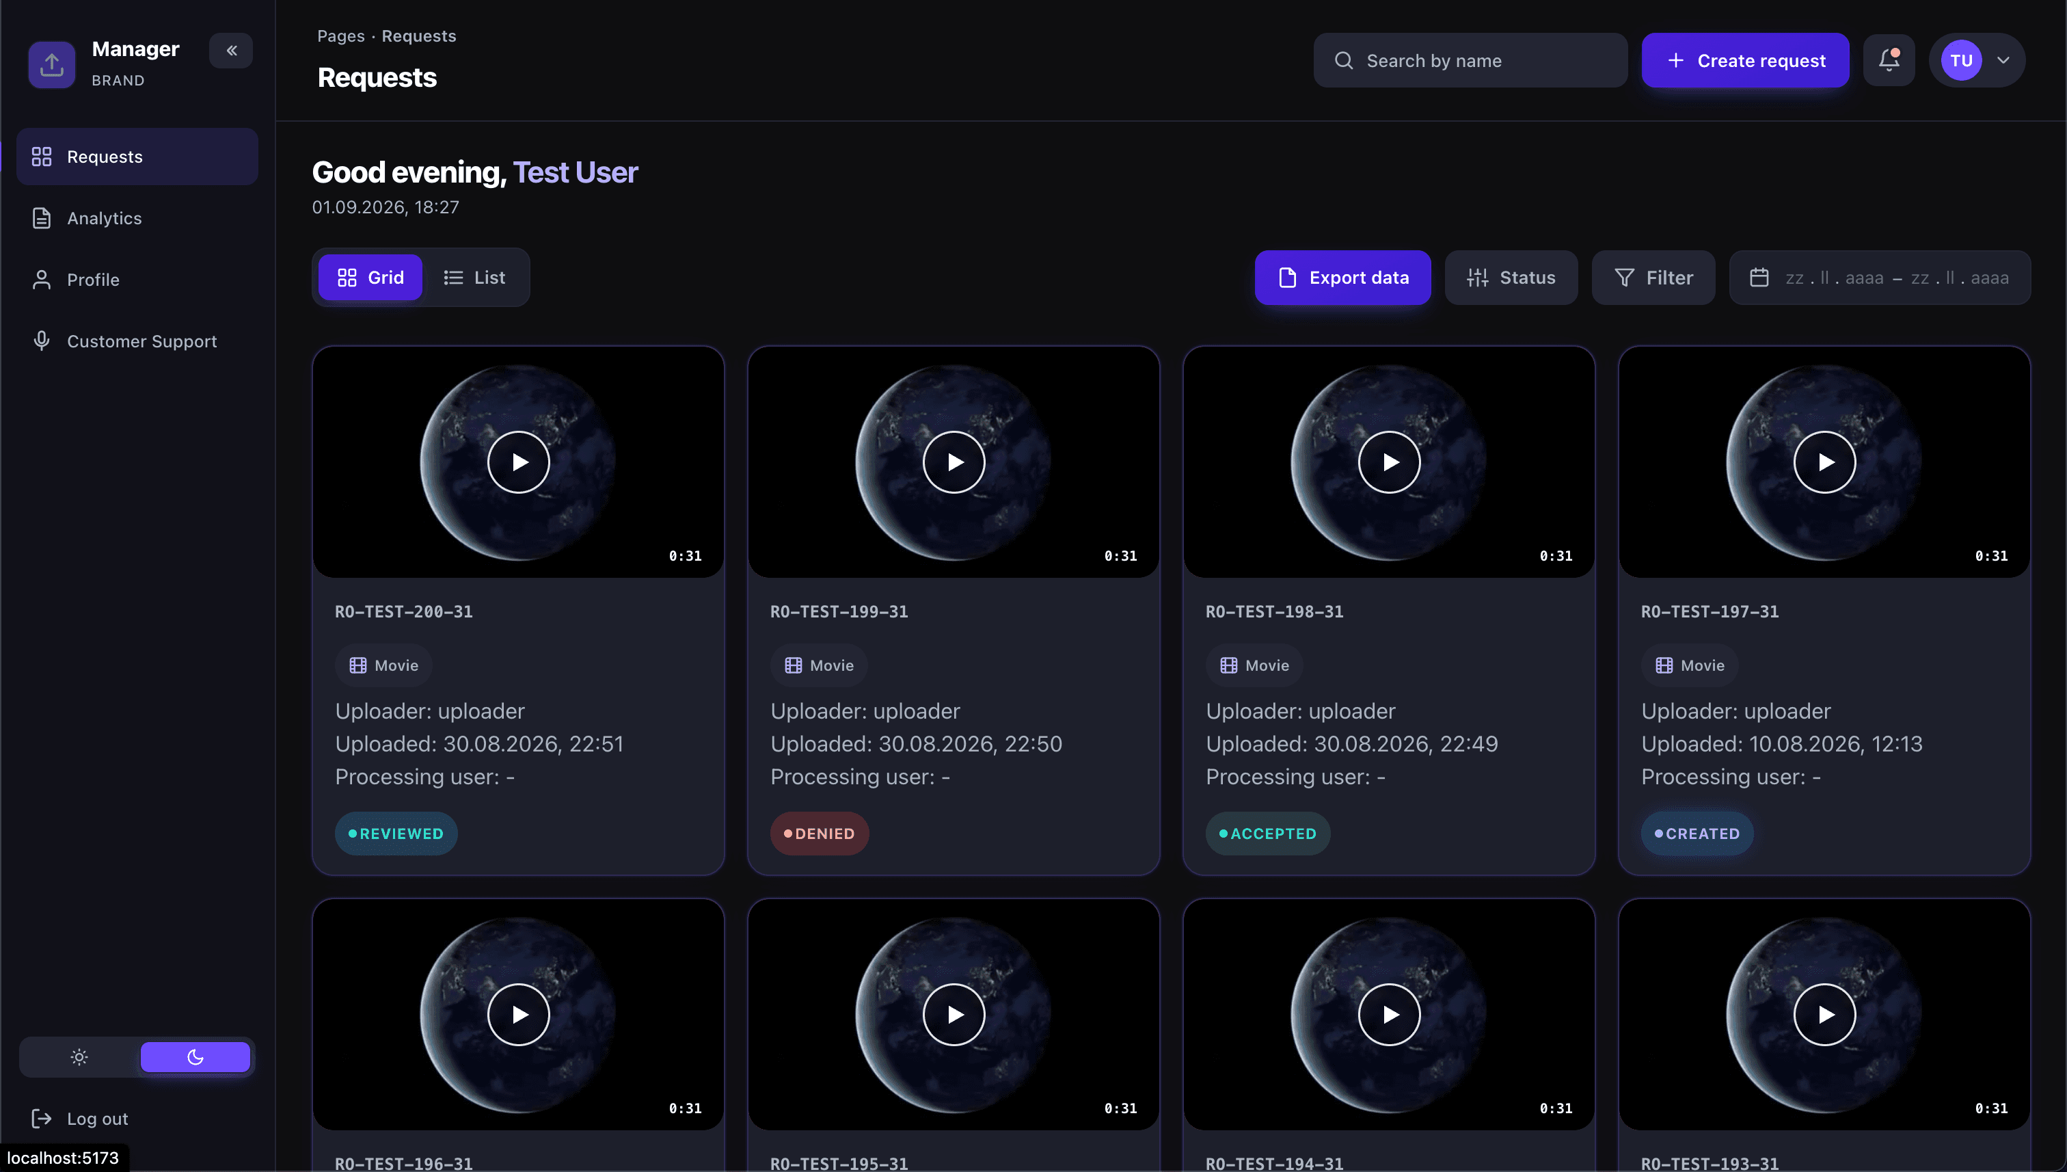Open Analytics in the sidebar
Viewport: 2067px width, 1172px height.
pos(137,218)
